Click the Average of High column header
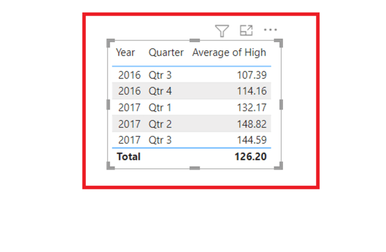This screenshot has height=252, width=386. pos(229,52)
